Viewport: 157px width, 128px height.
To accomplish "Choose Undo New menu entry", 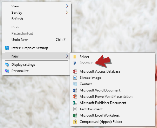I will (x=36, y=40).
